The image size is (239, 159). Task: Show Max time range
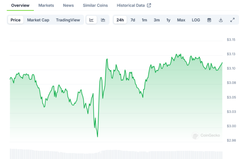click(181, 20)
